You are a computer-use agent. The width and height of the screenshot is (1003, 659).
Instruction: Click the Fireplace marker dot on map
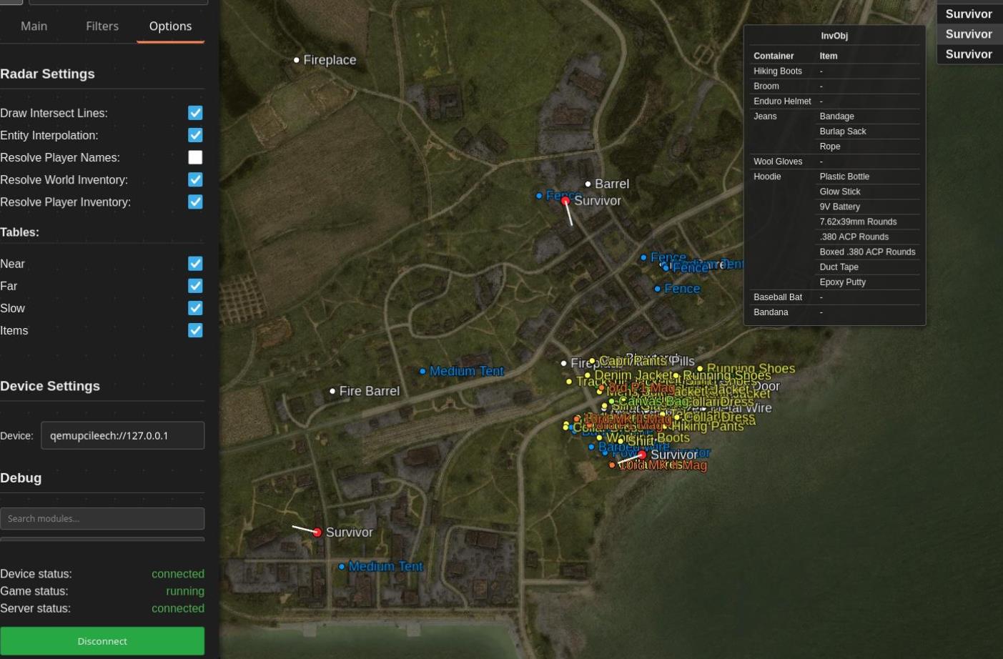[x=297, y=60]
